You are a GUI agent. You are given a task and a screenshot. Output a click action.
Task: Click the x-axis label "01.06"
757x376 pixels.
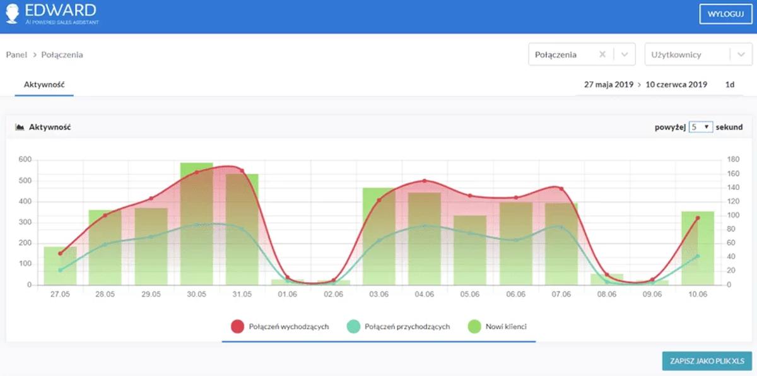point(288,294)
